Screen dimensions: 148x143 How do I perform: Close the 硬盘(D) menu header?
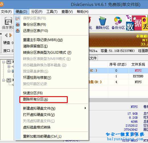pyautogui.click(x=21, y=12)
